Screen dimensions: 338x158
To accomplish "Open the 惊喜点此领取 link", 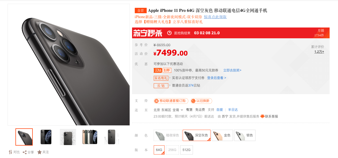I will (x=215, y=17).
